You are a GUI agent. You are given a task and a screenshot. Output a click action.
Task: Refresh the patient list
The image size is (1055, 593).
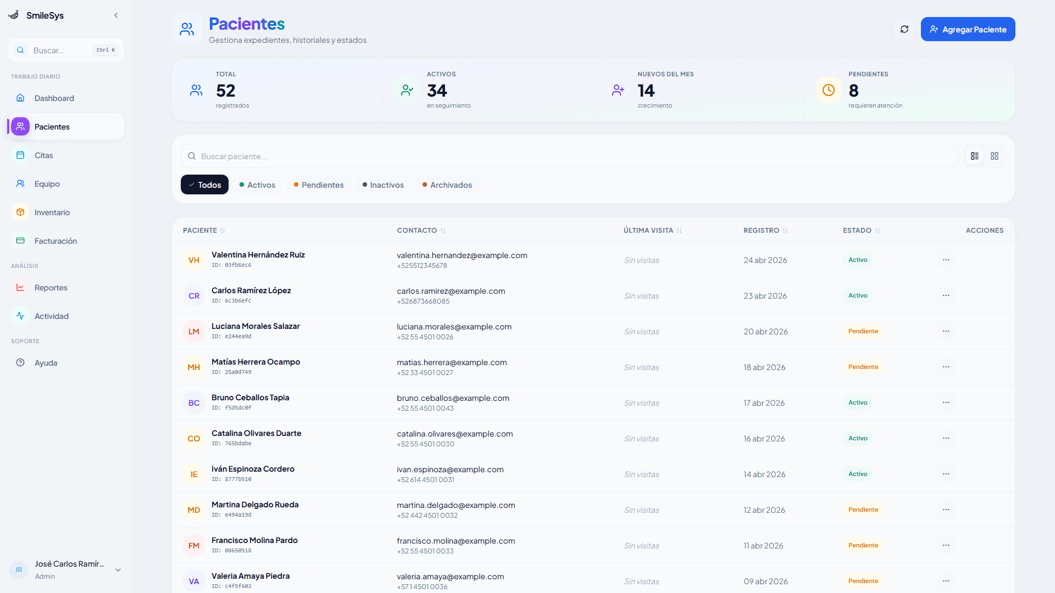(904, 29)
